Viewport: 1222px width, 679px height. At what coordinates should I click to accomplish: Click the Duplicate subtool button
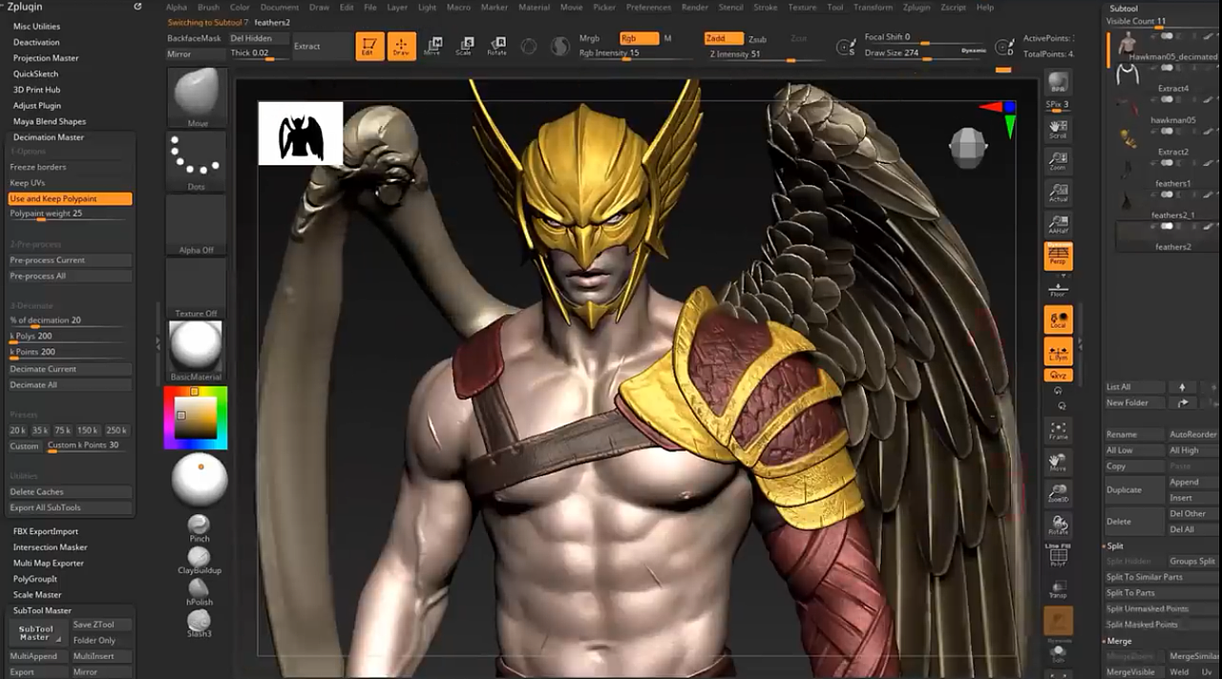coord(1133,489)
